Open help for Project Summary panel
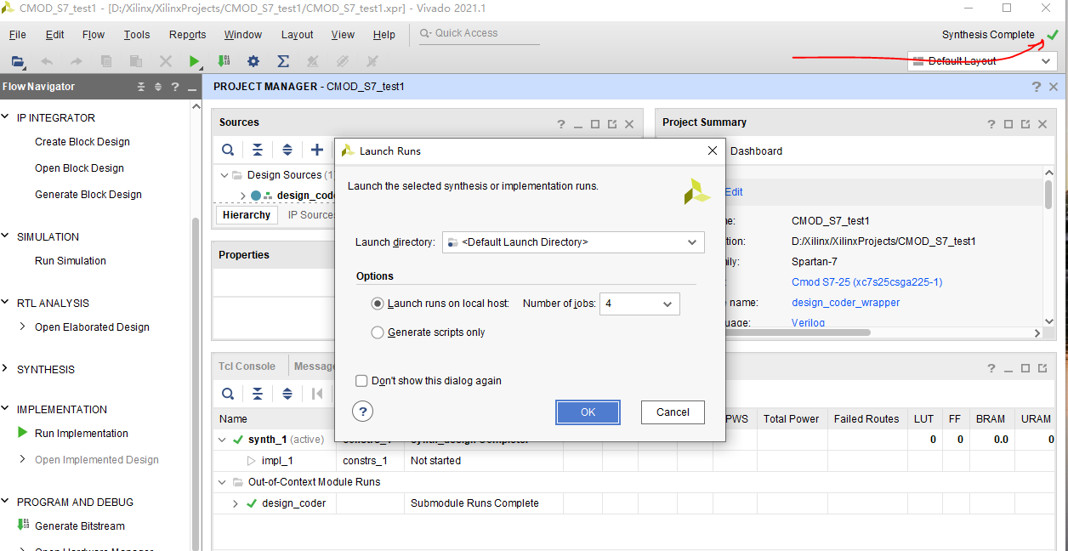The width and height of the screenshot is (1068, 551). pyautogui.click(x=991, y=123)
